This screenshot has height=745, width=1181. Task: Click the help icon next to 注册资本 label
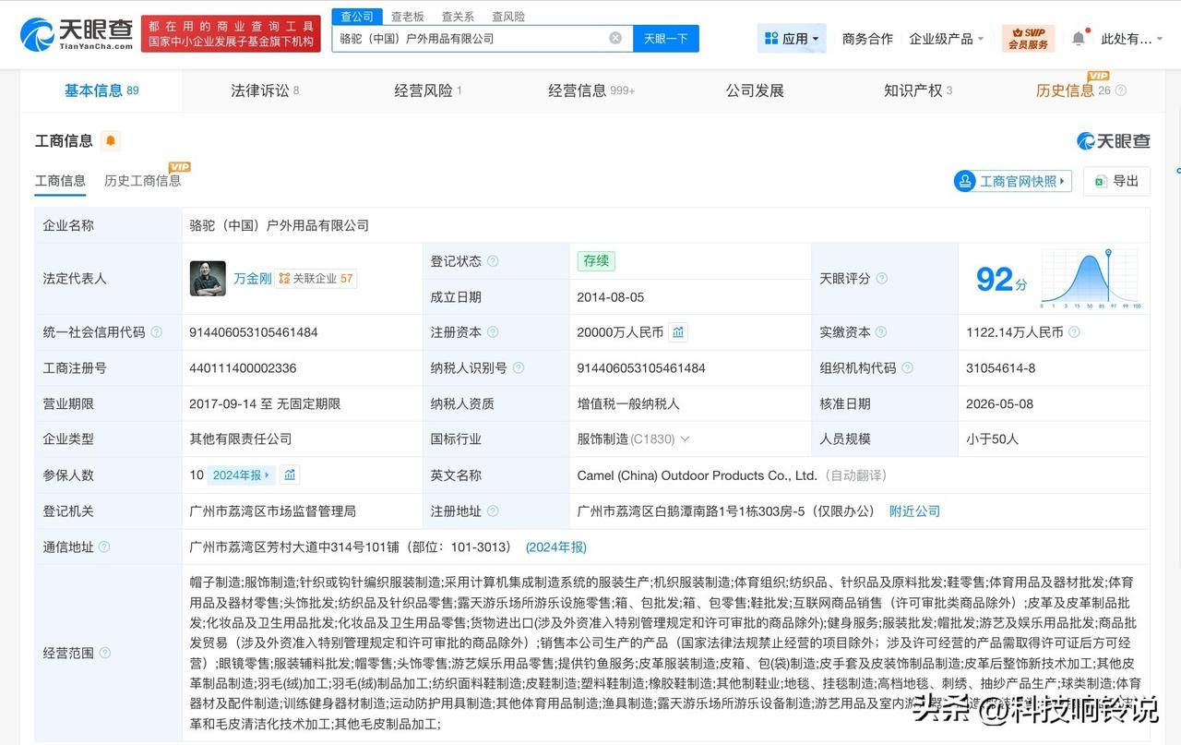click(x=493, y=332)
